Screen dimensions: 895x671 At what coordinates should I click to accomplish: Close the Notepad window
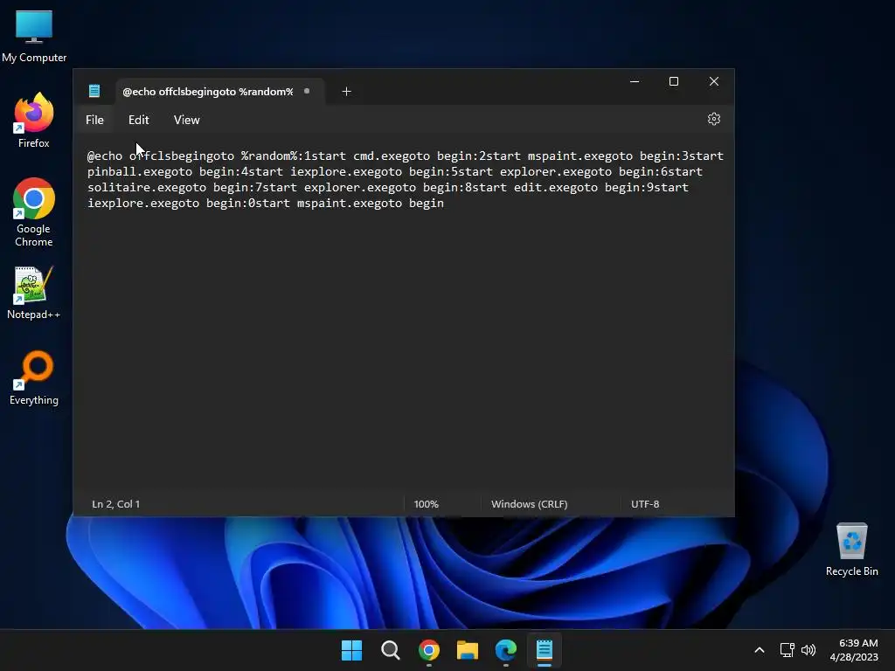[714, 81]
